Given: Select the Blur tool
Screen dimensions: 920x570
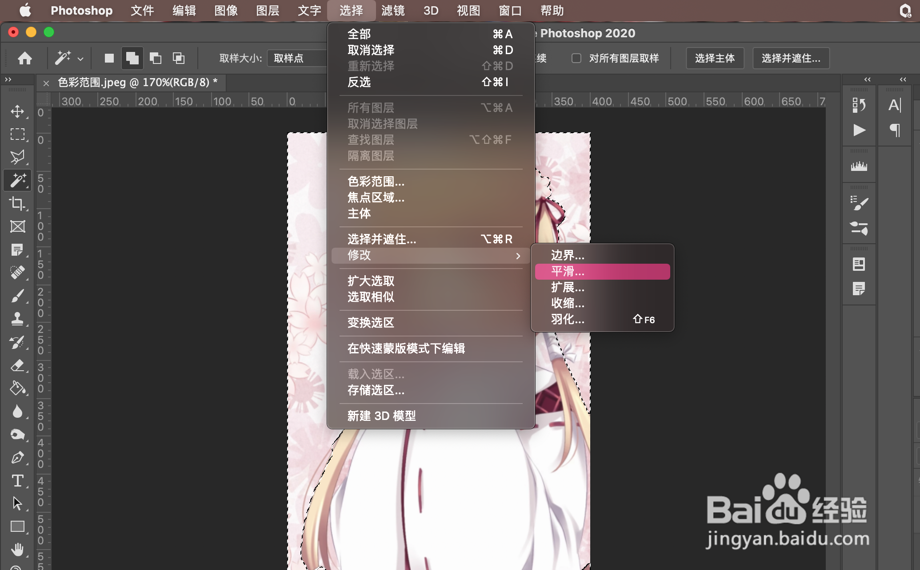Looking at the screenshot, I should click(x=17, y=411).
